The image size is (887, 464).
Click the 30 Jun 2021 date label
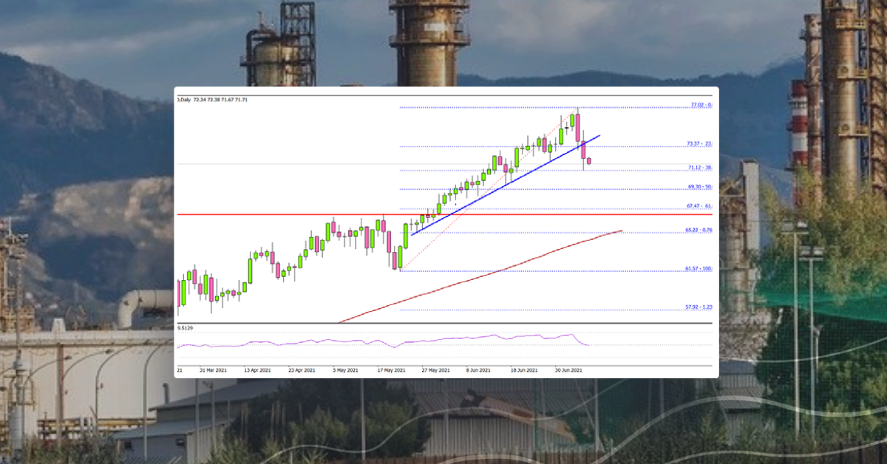[x=568, y=366]
